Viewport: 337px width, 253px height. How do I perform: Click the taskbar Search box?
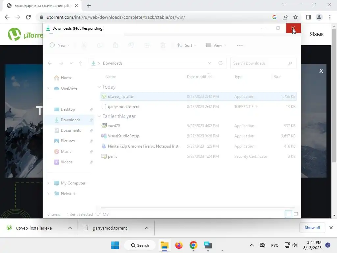point(140,245)
